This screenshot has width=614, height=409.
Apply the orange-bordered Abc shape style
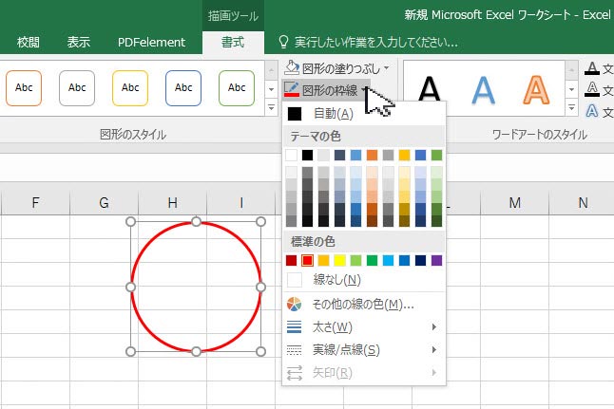[24, 88]
